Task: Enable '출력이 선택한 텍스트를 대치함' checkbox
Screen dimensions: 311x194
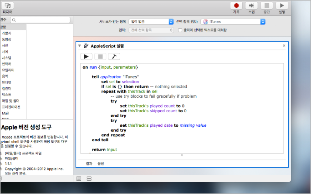Action: 180,30
